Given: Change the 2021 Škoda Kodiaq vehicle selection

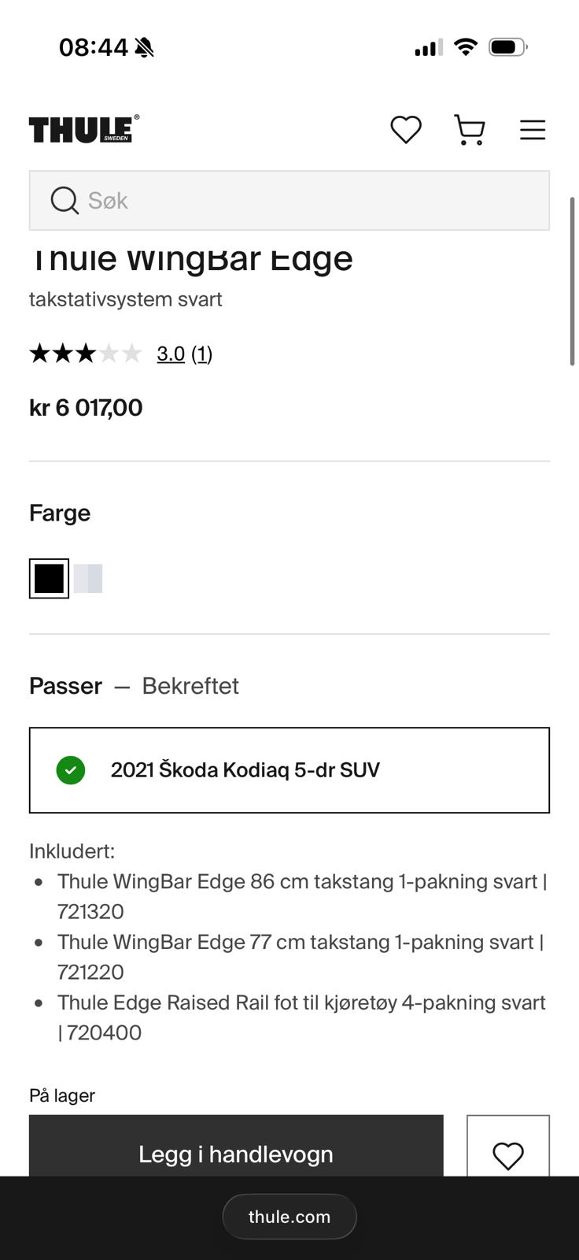Looking at the screenshot, I should click(x=289, y=770).
